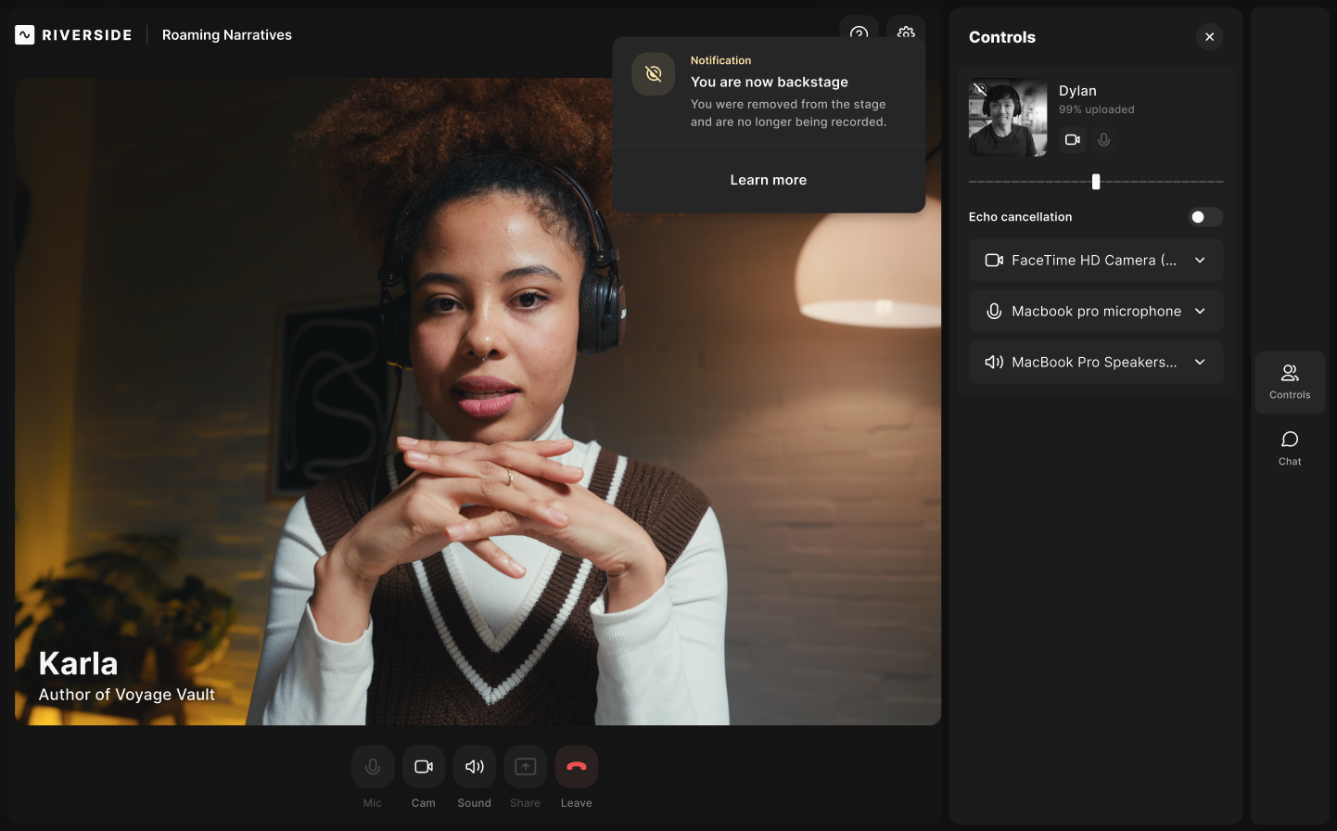Turn off camera with Cam button
Image resolution: width=1337 pixels, height=831 pixels.
tap(424, 767)
